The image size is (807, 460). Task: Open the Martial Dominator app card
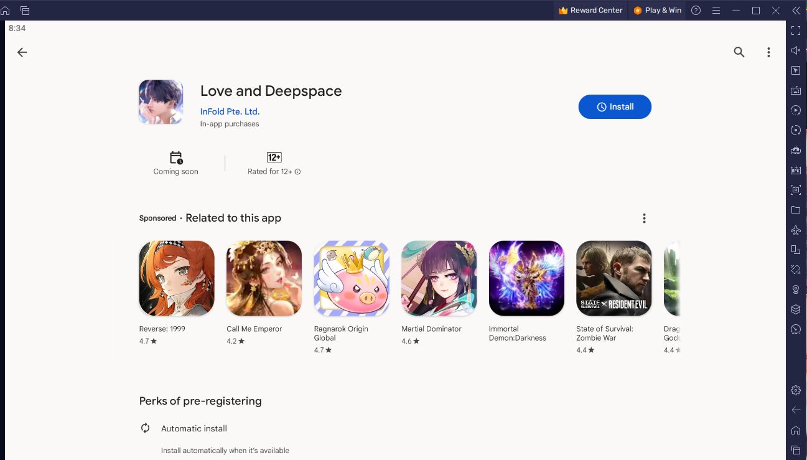point(439,293)
